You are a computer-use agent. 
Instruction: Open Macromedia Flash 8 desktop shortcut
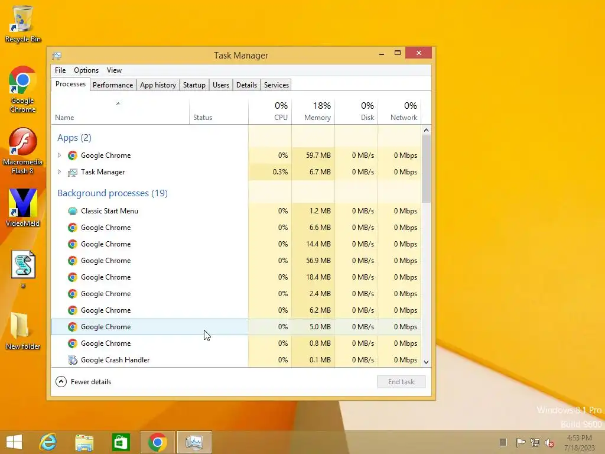(22, 151)
